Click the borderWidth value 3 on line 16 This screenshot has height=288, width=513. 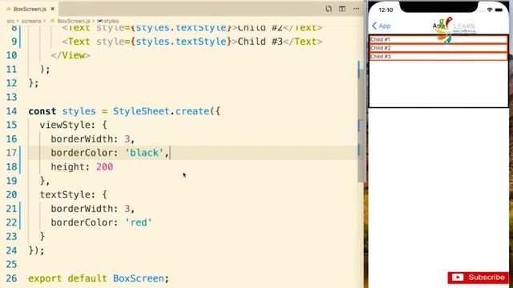point(127,139)
